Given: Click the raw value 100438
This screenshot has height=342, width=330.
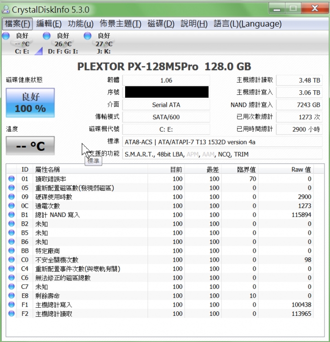Looking at the screenshot, I should 302,305.
